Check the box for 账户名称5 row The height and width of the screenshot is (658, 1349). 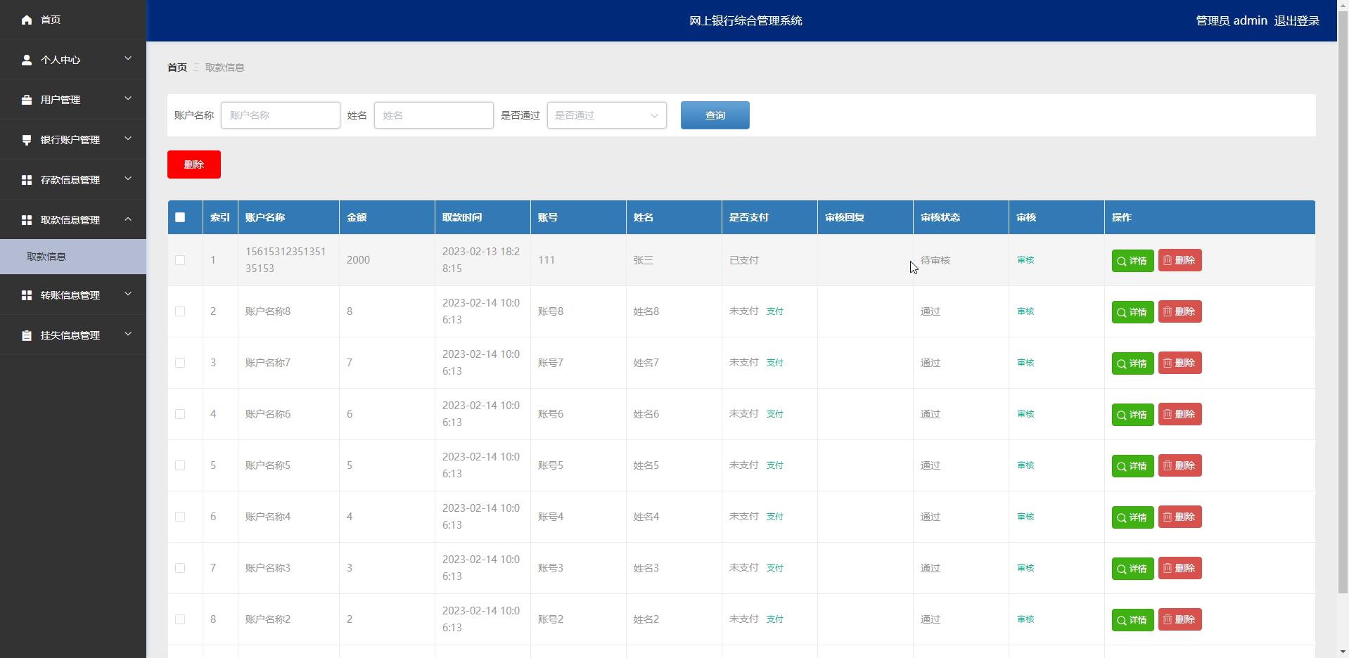[180, 465]
